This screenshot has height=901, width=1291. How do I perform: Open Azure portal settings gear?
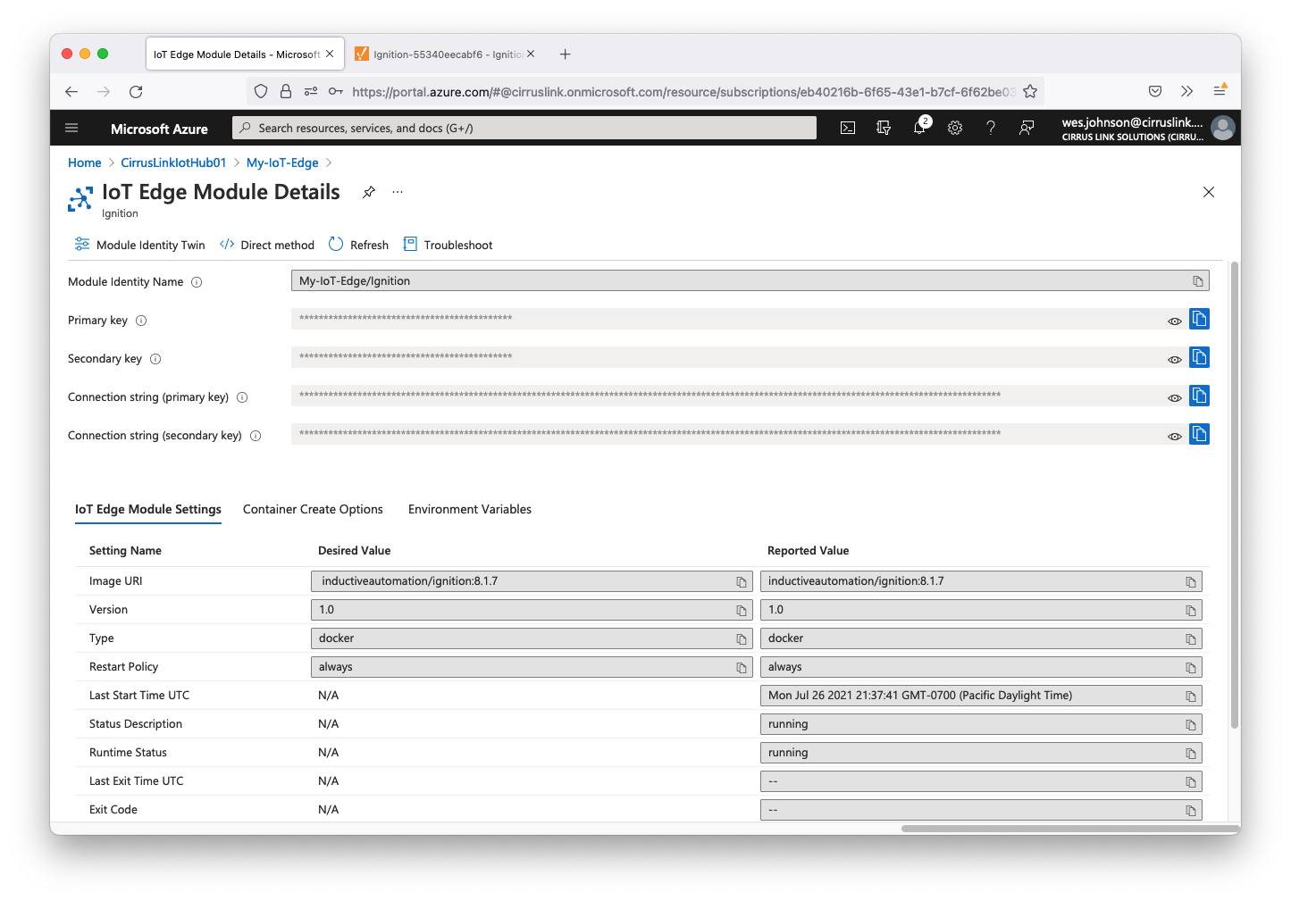point(955,129)
